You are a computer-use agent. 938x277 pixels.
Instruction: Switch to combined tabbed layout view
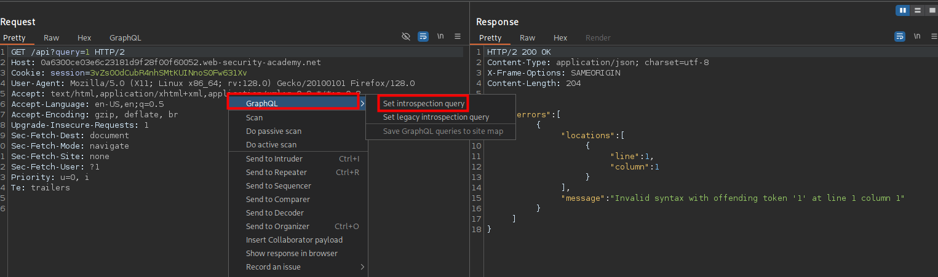tap(931, 10)
